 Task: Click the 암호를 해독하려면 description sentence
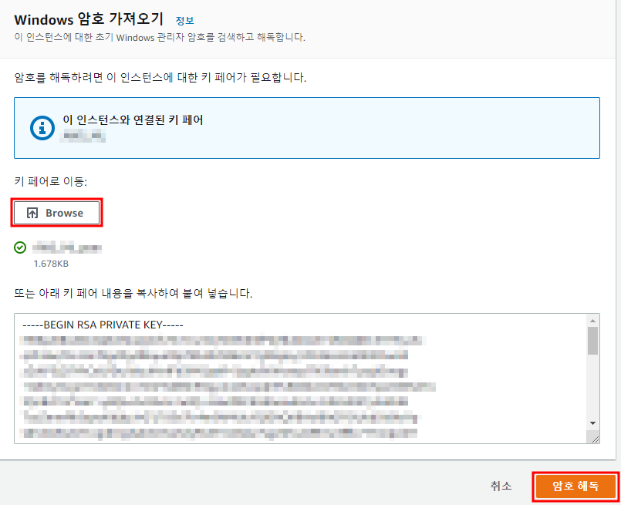point(160,77)
